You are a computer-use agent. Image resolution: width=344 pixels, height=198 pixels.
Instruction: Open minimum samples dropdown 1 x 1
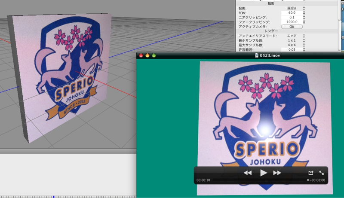293,40
